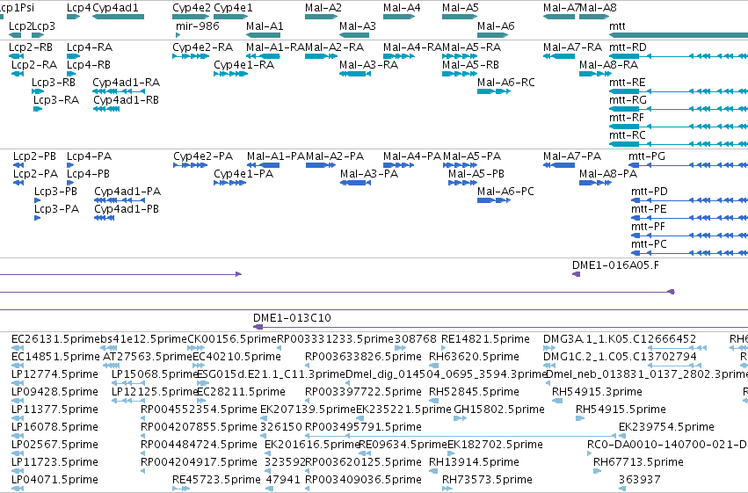Select the RH67713.5prime EST label

[638, 462]
